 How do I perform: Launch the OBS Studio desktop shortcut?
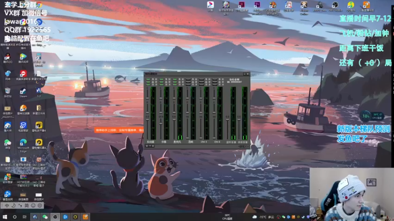tap(335, 6)
